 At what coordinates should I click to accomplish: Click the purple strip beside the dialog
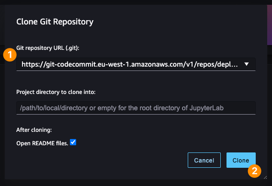coord(270,25)
